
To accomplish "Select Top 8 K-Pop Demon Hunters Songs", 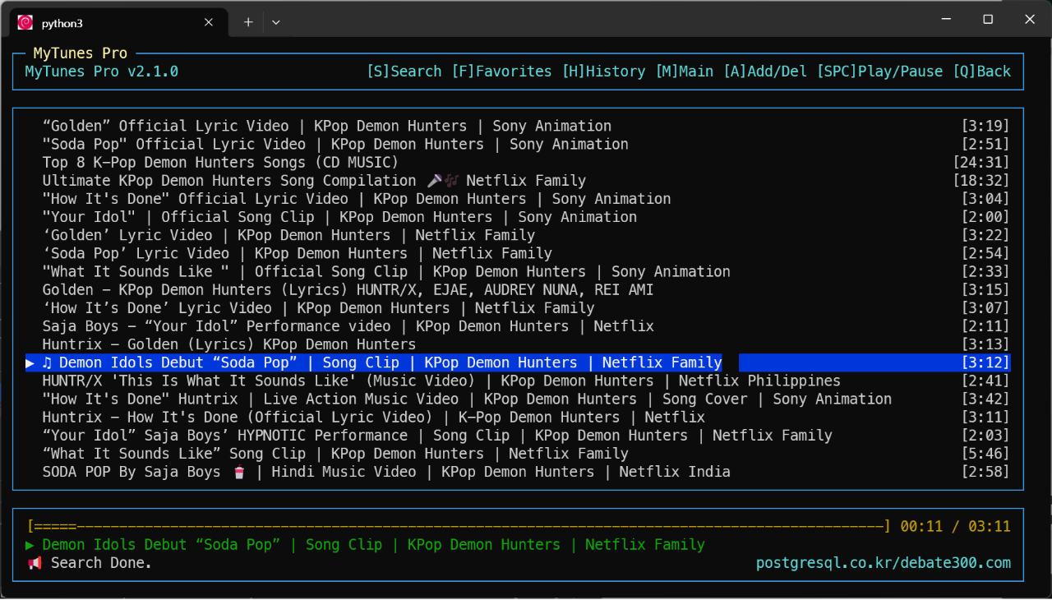I will point(220,163).
